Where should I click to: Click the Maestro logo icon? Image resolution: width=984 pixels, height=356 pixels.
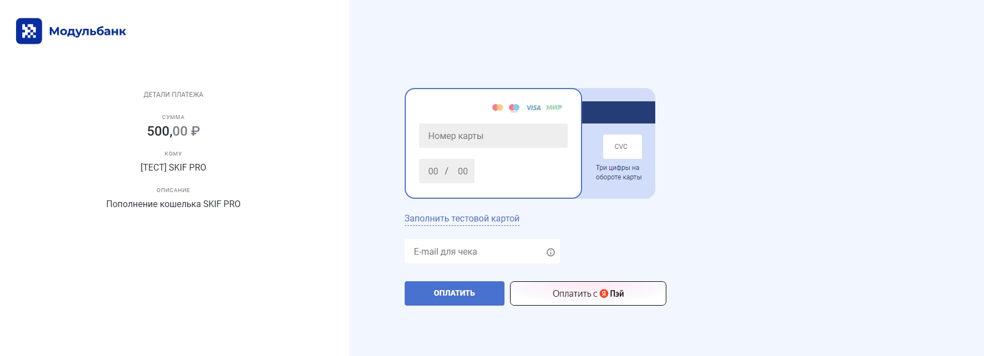coord(514,107)
